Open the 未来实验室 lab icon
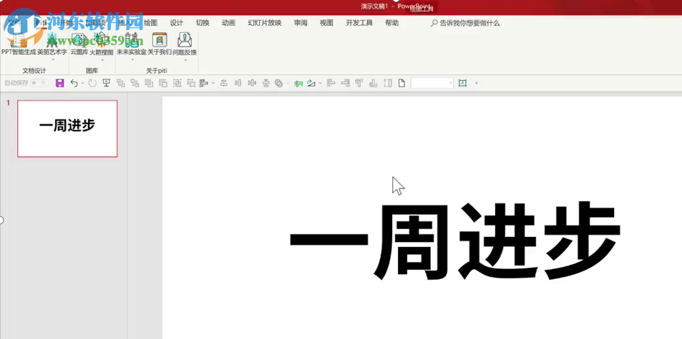The width and height of the screenshot is (682, 339). [x=132, y=44]
